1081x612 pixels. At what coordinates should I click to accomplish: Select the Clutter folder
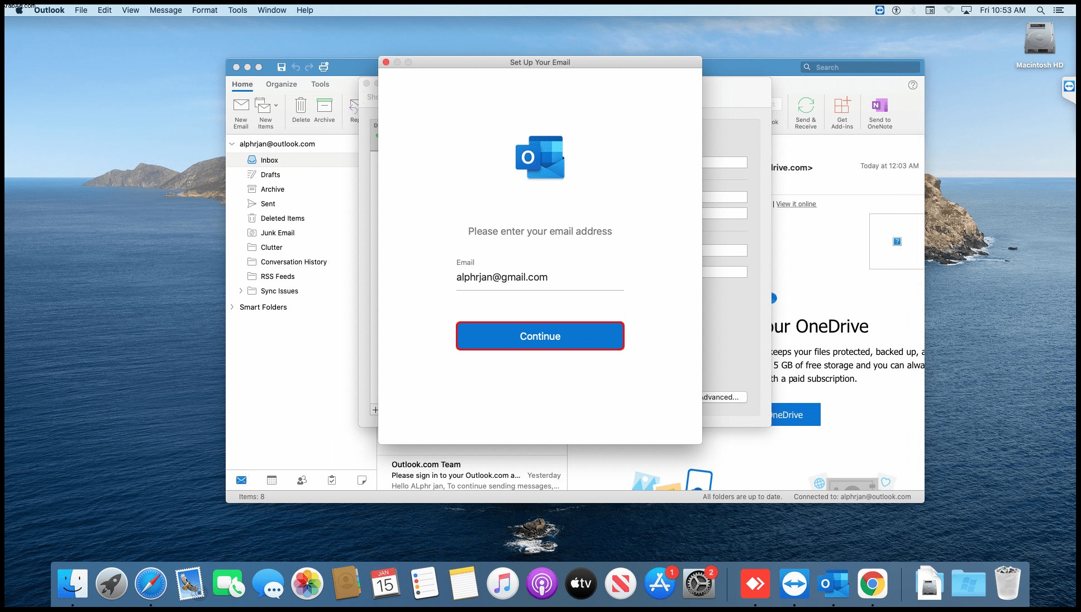[x=292, y=247]
